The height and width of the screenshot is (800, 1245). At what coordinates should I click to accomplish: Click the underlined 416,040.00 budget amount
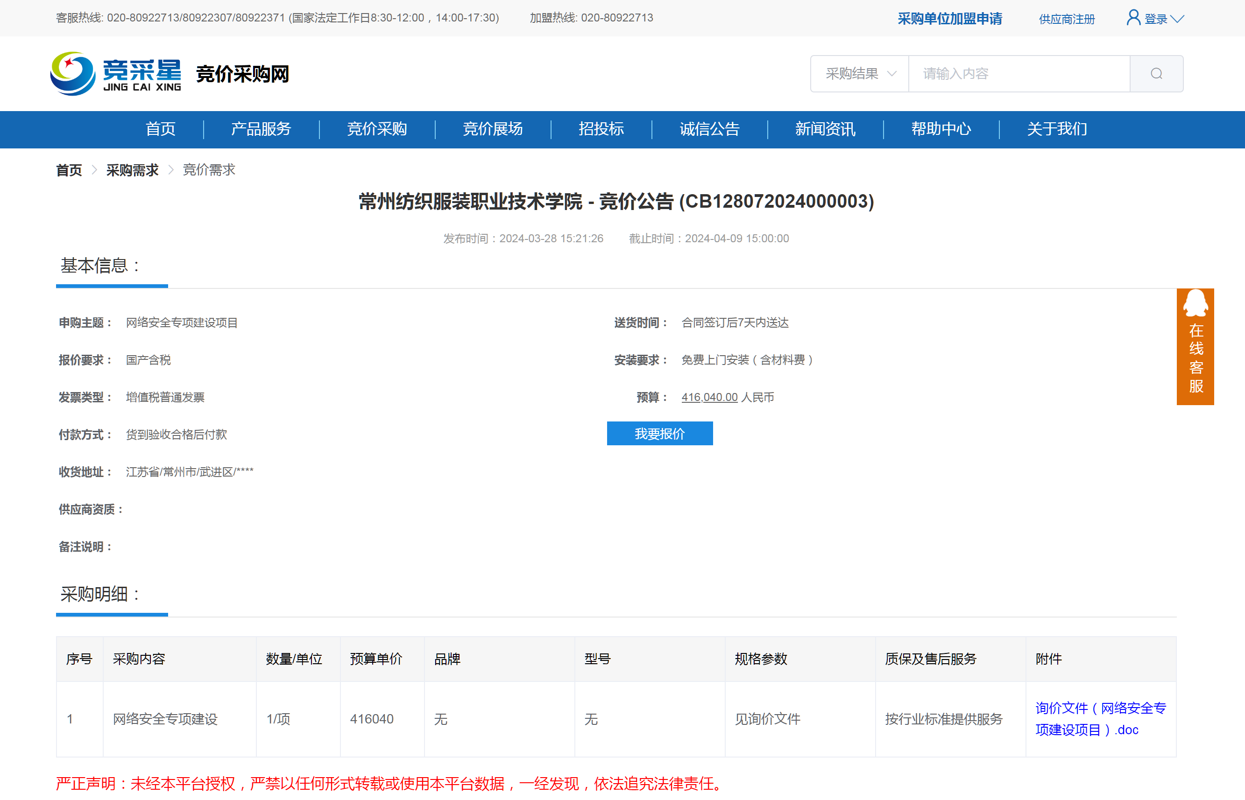[x=709, y=397]
